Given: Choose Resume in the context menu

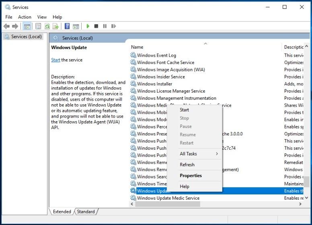Looking at the screenshot, I should tap(188, 134).
